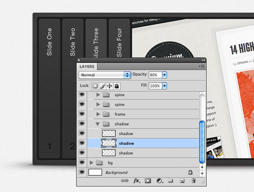This screenshot has height=192, width=254.
Task: Expand the frame group
Action: coord(98,114)
